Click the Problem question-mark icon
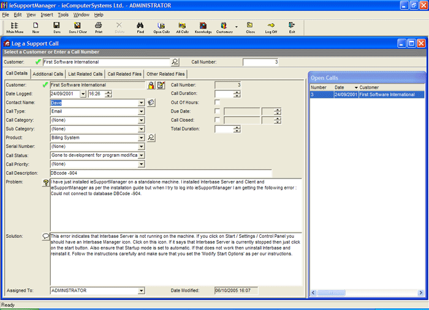 pos(45,183)
